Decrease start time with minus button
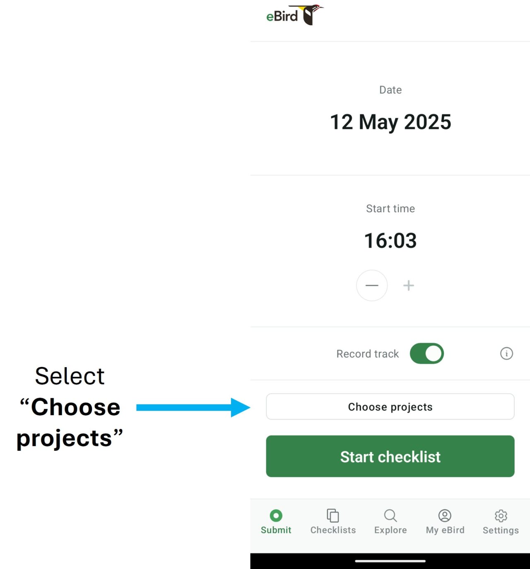This screenshot has width=530, height=569. [372, 286]
